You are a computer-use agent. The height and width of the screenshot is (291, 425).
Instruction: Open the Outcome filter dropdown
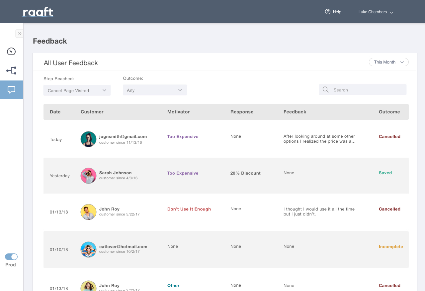coord(155,90)
